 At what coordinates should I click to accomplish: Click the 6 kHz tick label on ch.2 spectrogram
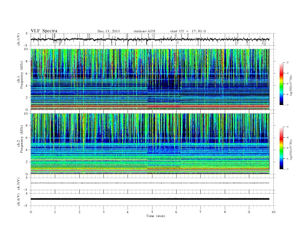27,138
